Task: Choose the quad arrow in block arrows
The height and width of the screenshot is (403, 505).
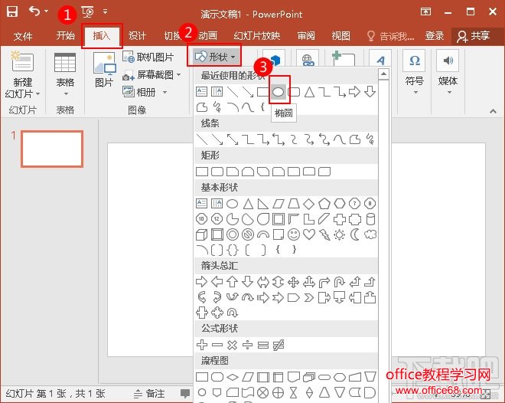Action: [294, 282]
